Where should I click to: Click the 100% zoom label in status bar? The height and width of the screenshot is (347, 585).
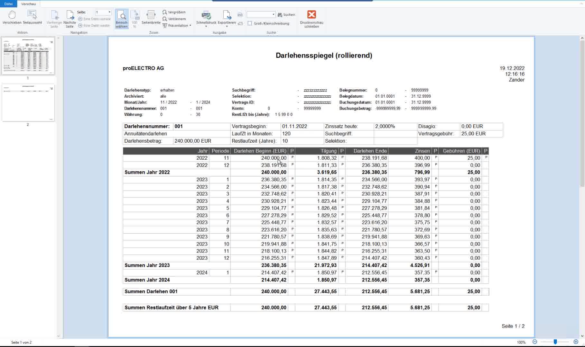pos(521,342)
